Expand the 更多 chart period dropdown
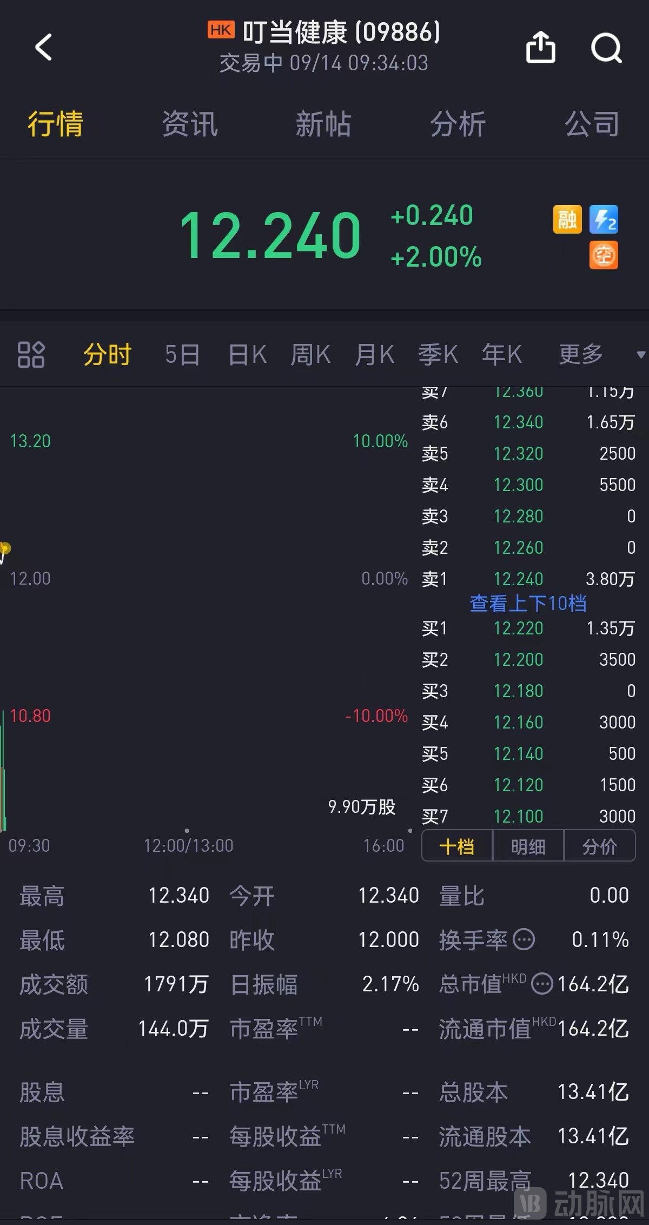Screen dimensions: 649x1225 (x=590, y=355)
